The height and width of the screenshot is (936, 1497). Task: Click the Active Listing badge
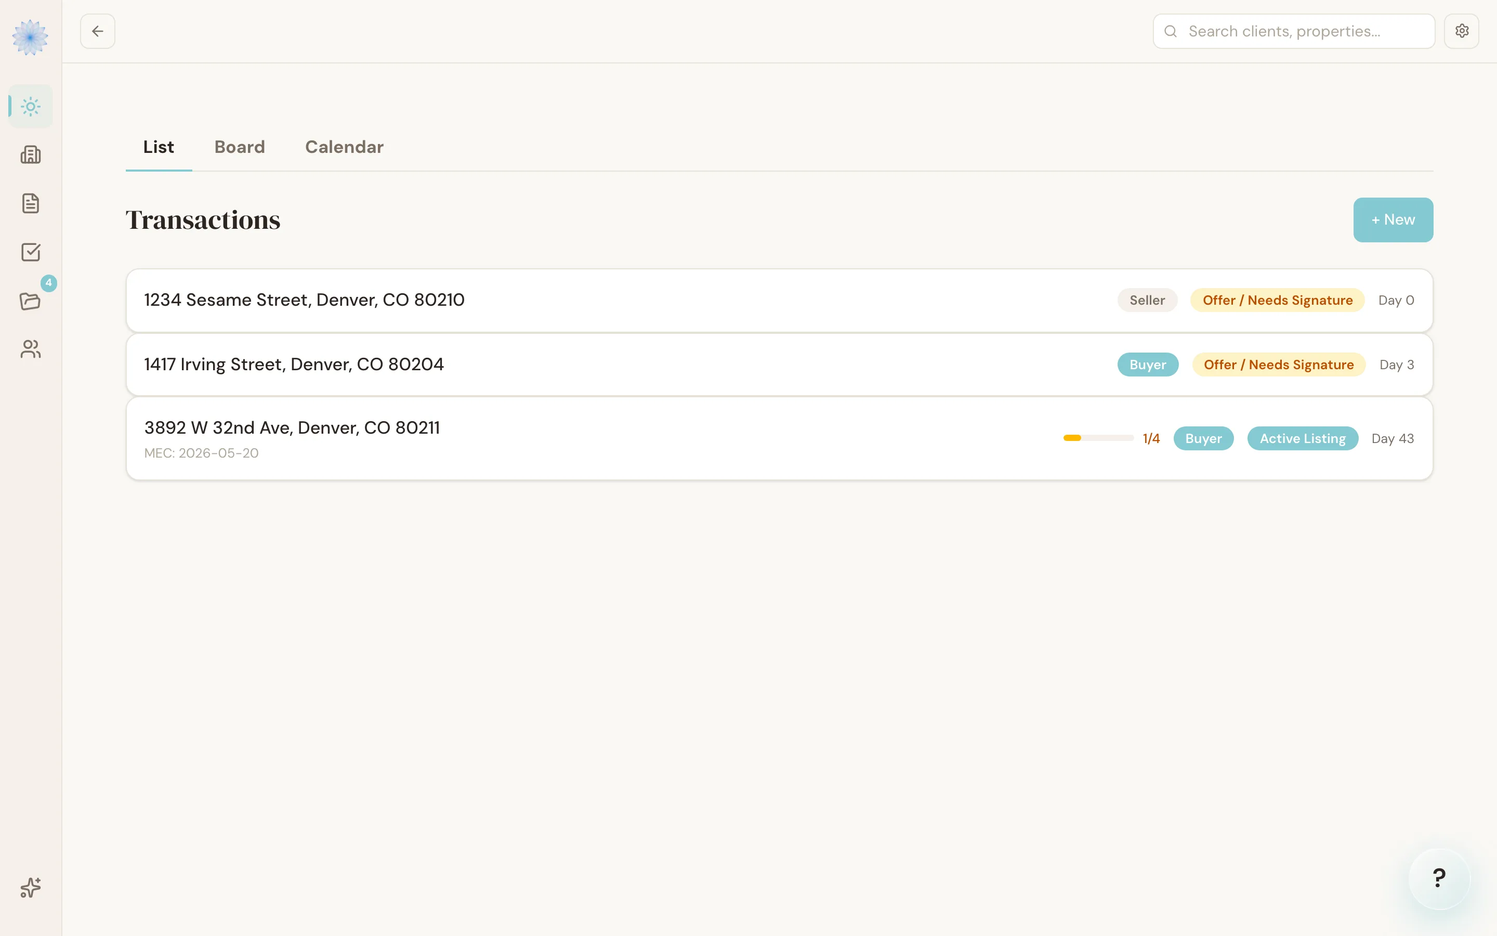(x=1303, y=438)
